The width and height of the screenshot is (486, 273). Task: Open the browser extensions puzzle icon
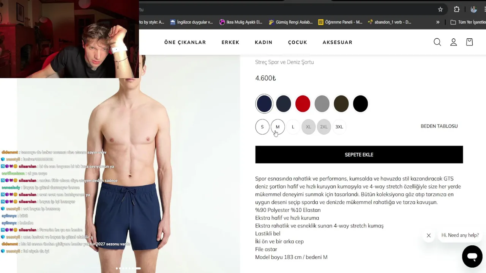[x=457, y=9]
